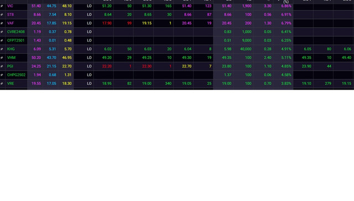Pin the PGI row icon
Viewport: 354px width, 201px height.
(2, 66)
